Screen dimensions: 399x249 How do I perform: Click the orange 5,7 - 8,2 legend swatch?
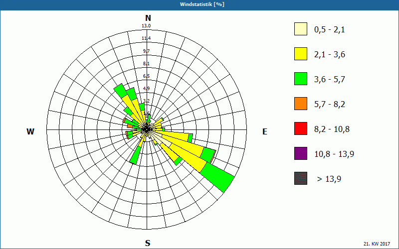point(301,104)
